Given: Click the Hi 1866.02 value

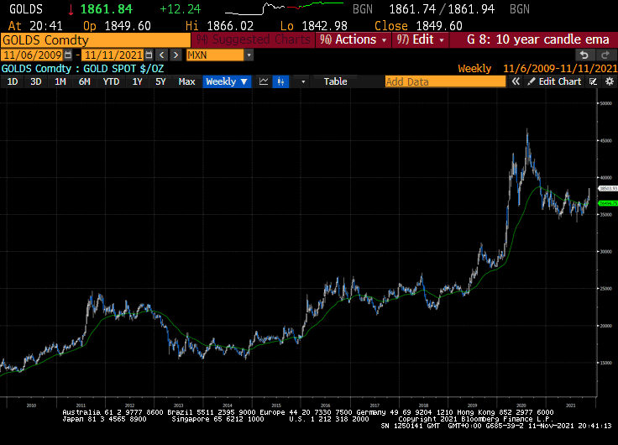Looking at the screenshot, I should [219, 26].
